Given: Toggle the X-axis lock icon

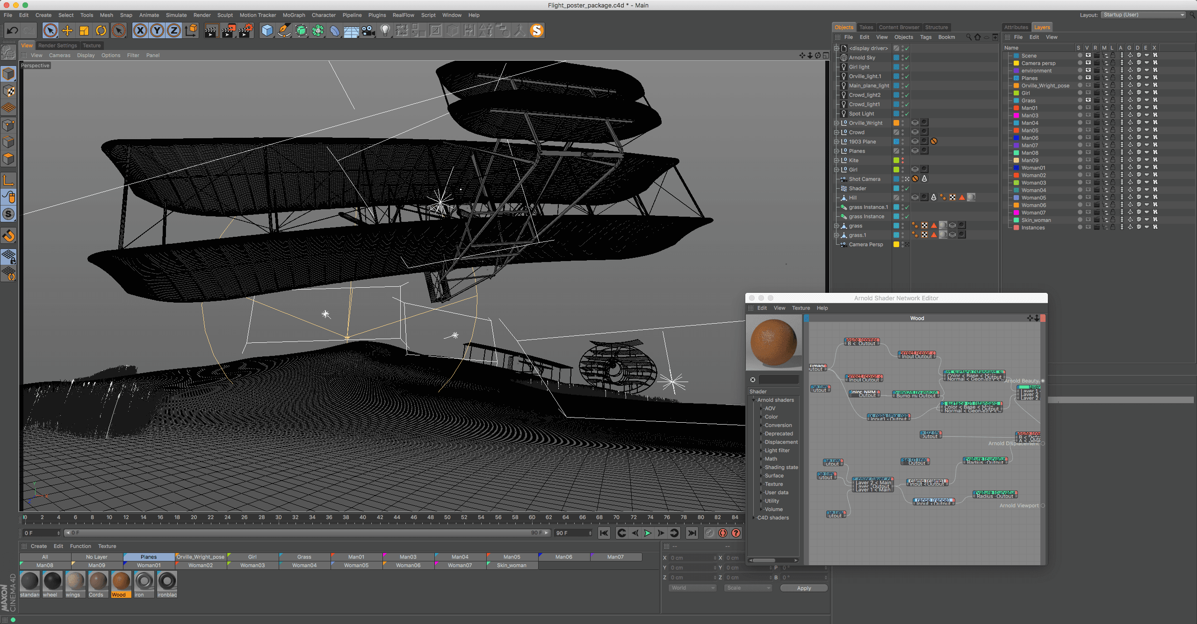Looking at the screenshot, I should pyautogui.click(x=140, y=31).
